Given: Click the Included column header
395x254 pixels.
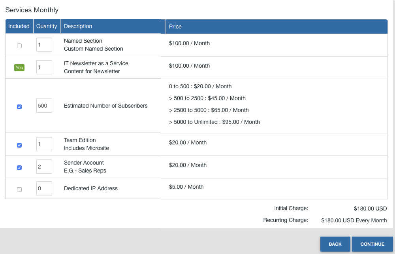Looking at the screenshot, I should tap(19, 27).
